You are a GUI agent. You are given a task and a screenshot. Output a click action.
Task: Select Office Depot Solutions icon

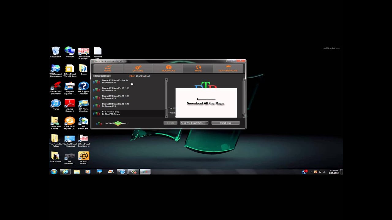tap(84, 141)
